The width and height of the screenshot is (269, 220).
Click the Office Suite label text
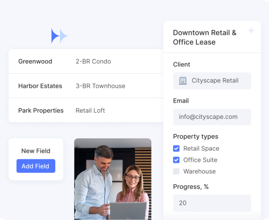tap(200, 160)
